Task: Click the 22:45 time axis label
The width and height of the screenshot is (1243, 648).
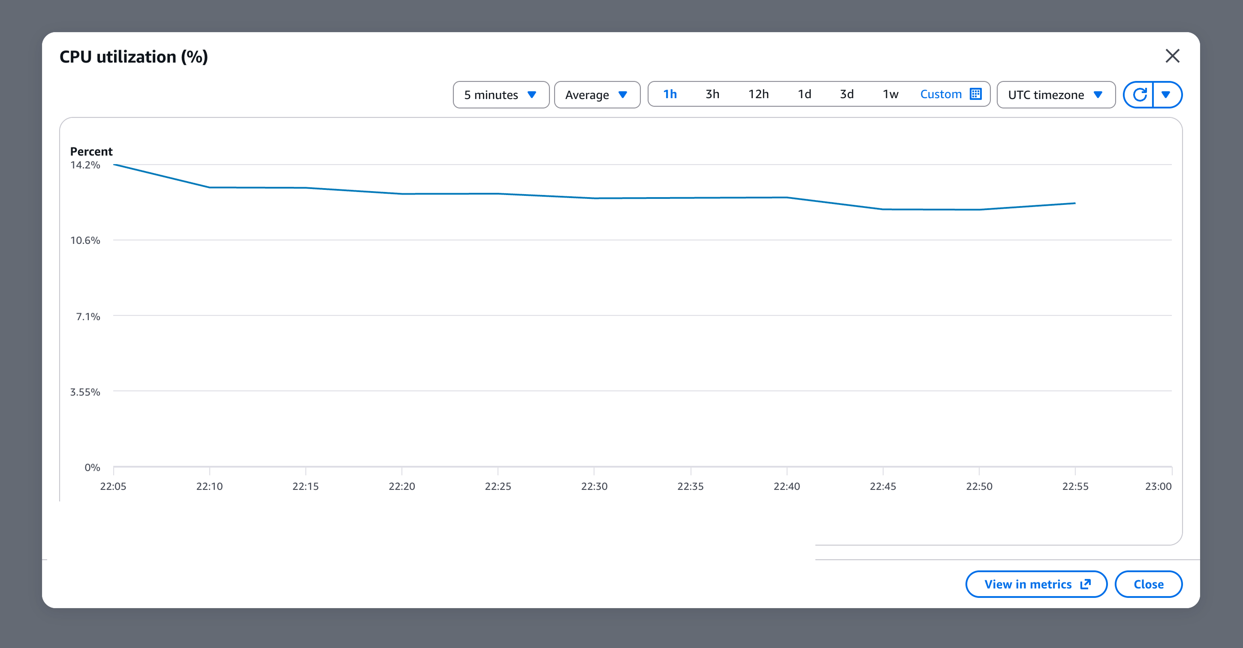Action: (883, 486)
